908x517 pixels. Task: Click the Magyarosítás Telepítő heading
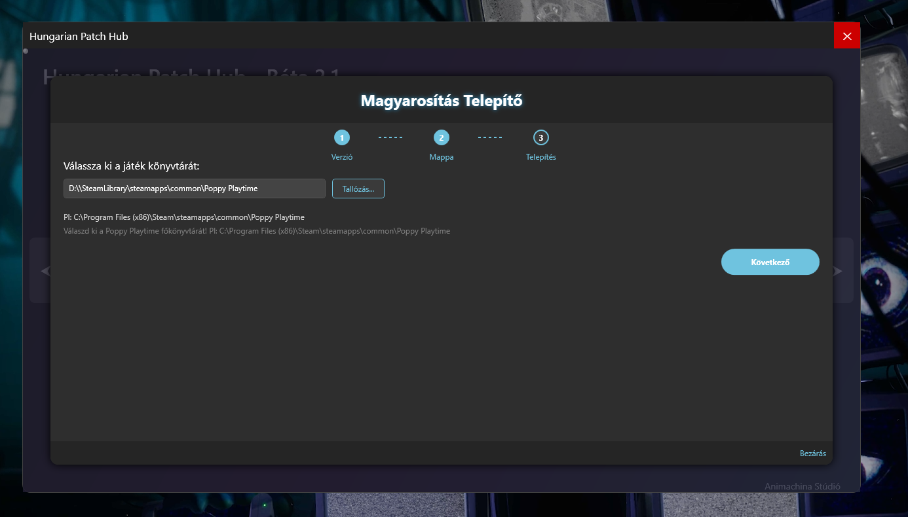442,101
